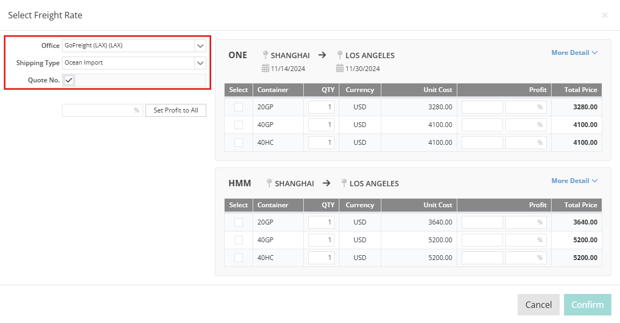Click the Confirm button

tap(587, 305)
